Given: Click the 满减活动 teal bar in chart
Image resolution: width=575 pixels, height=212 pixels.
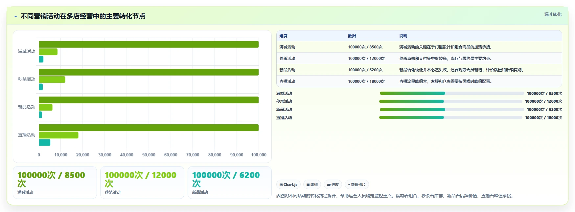Looking at the screenshot, I should tap(41, 59).
